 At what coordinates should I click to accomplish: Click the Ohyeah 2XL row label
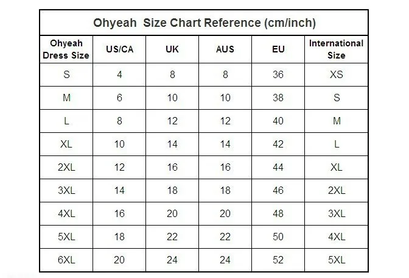click(x=66, y=167)
